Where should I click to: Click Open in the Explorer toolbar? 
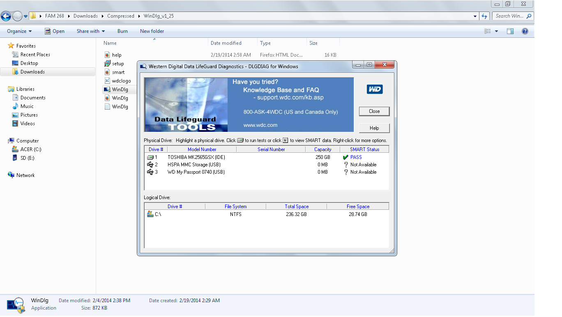point(55,31)
